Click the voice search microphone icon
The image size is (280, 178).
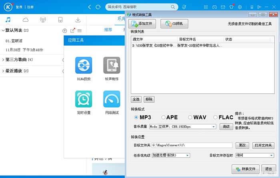184,7
